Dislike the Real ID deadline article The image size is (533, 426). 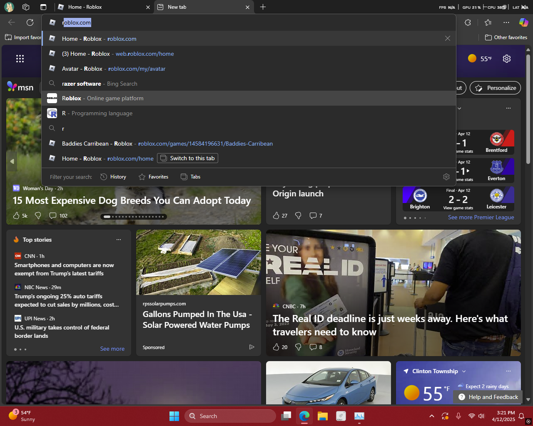click(298, 347)
